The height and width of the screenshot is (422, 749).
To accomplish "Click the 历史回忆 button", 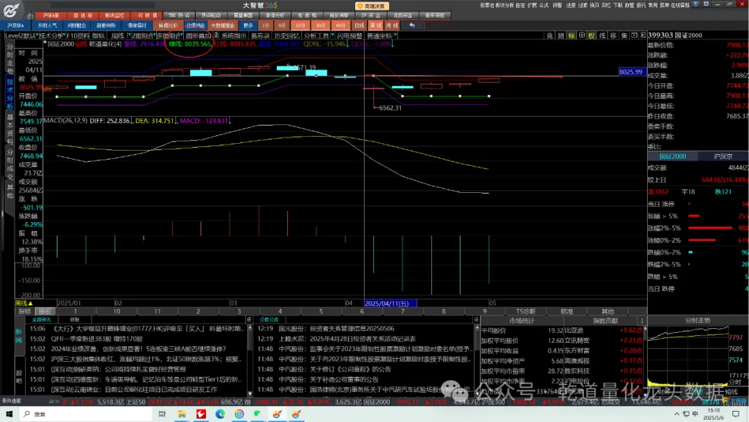I will [x=286, y=36].
